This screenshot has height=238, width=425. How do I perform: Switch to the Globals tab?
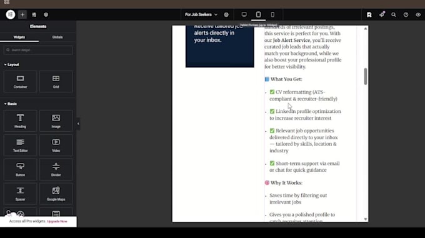click(x=57, y=37)
